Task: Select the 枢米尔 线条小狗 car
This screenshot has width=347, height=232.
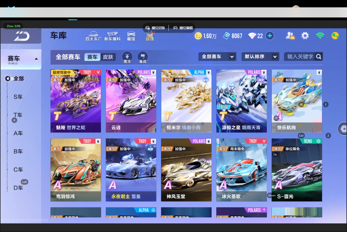Action: click(186, 101)
